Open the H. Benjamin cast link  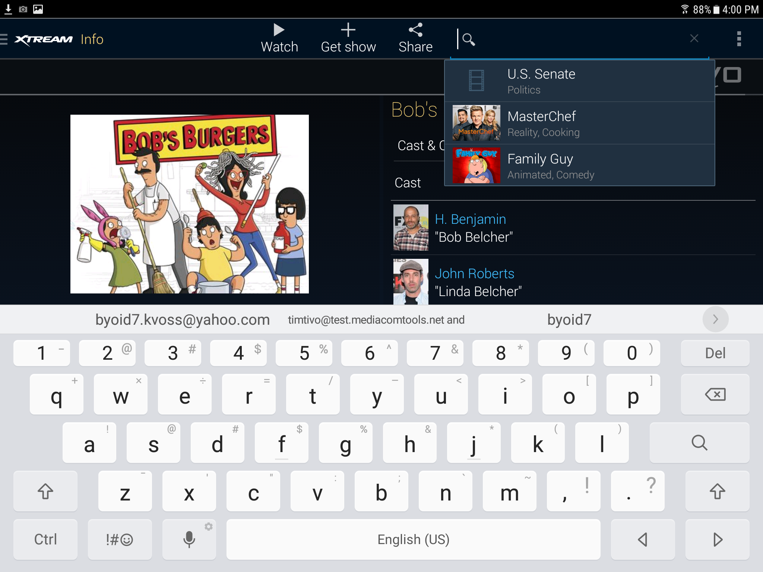coord(470,219)
